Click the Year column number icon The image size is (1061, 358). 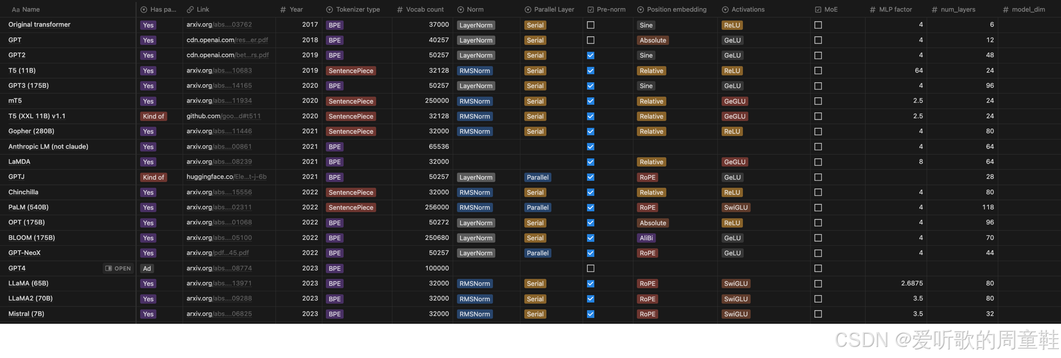[283, 9]
